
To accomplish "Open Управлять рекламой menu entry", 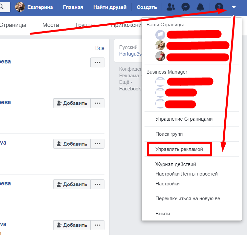I will click(x=179, y=149).
